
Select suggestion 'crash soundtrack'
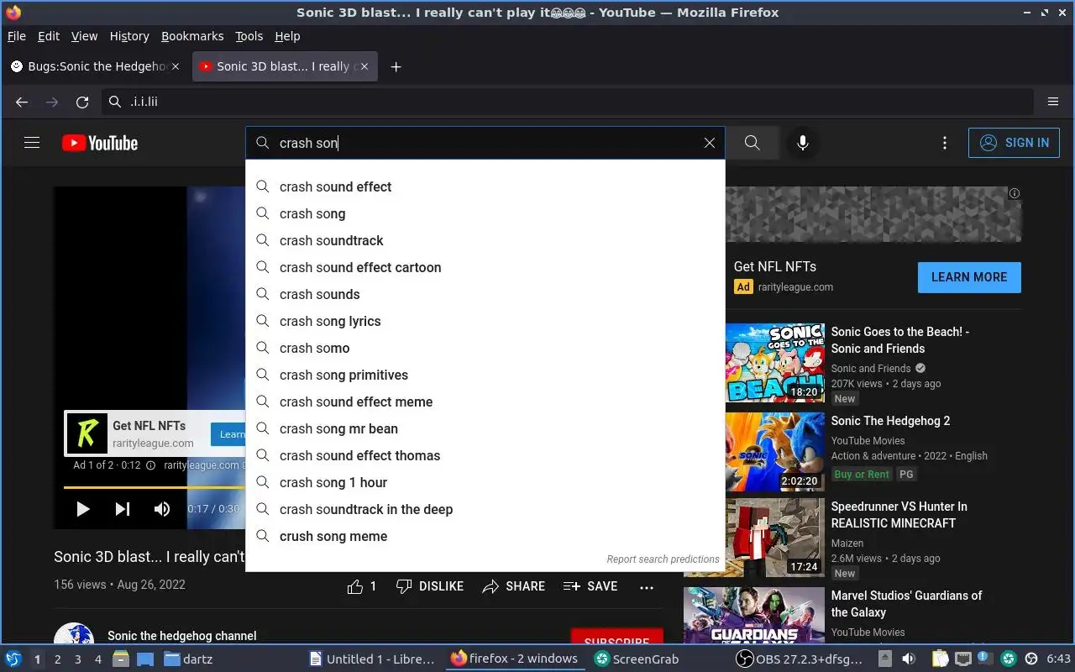click(x=485, y=240)
